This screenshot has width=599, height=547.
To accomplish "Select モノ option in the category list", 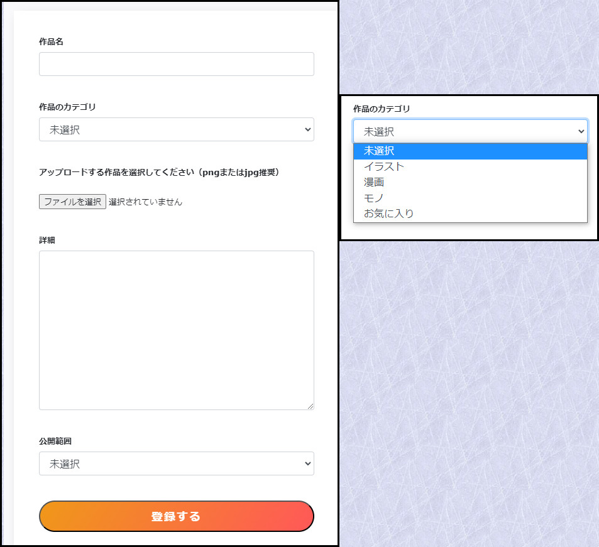I will tap(470, 198).
